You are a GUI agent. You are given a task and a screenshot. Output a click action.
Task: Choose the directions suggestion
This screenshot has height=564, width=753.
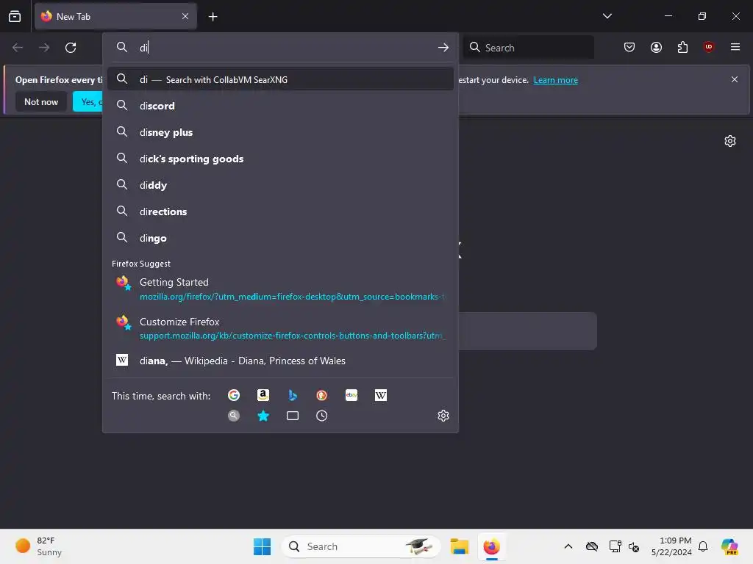[280, 211]
